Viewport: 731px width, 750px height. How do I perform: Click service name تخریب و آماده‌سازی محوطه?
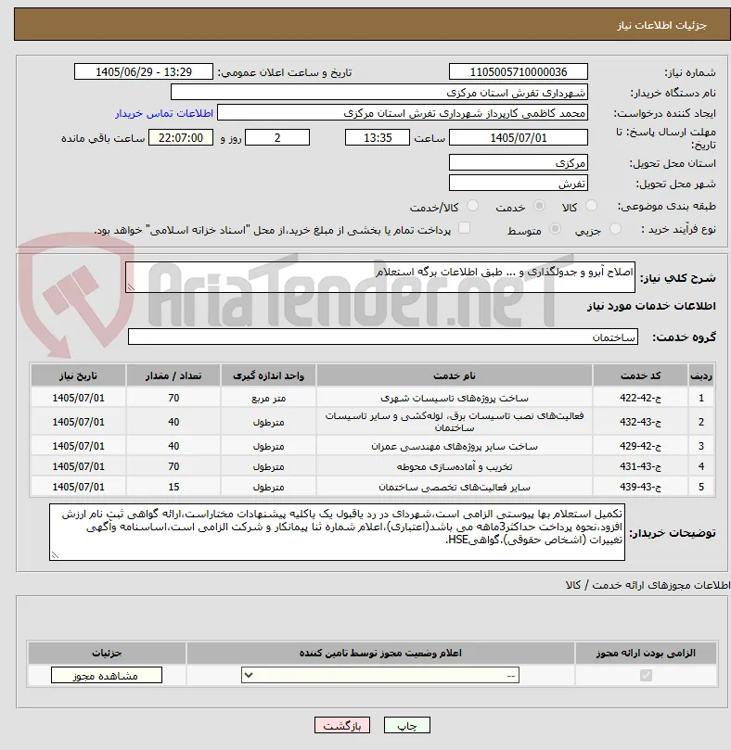[x=455, y=466]
